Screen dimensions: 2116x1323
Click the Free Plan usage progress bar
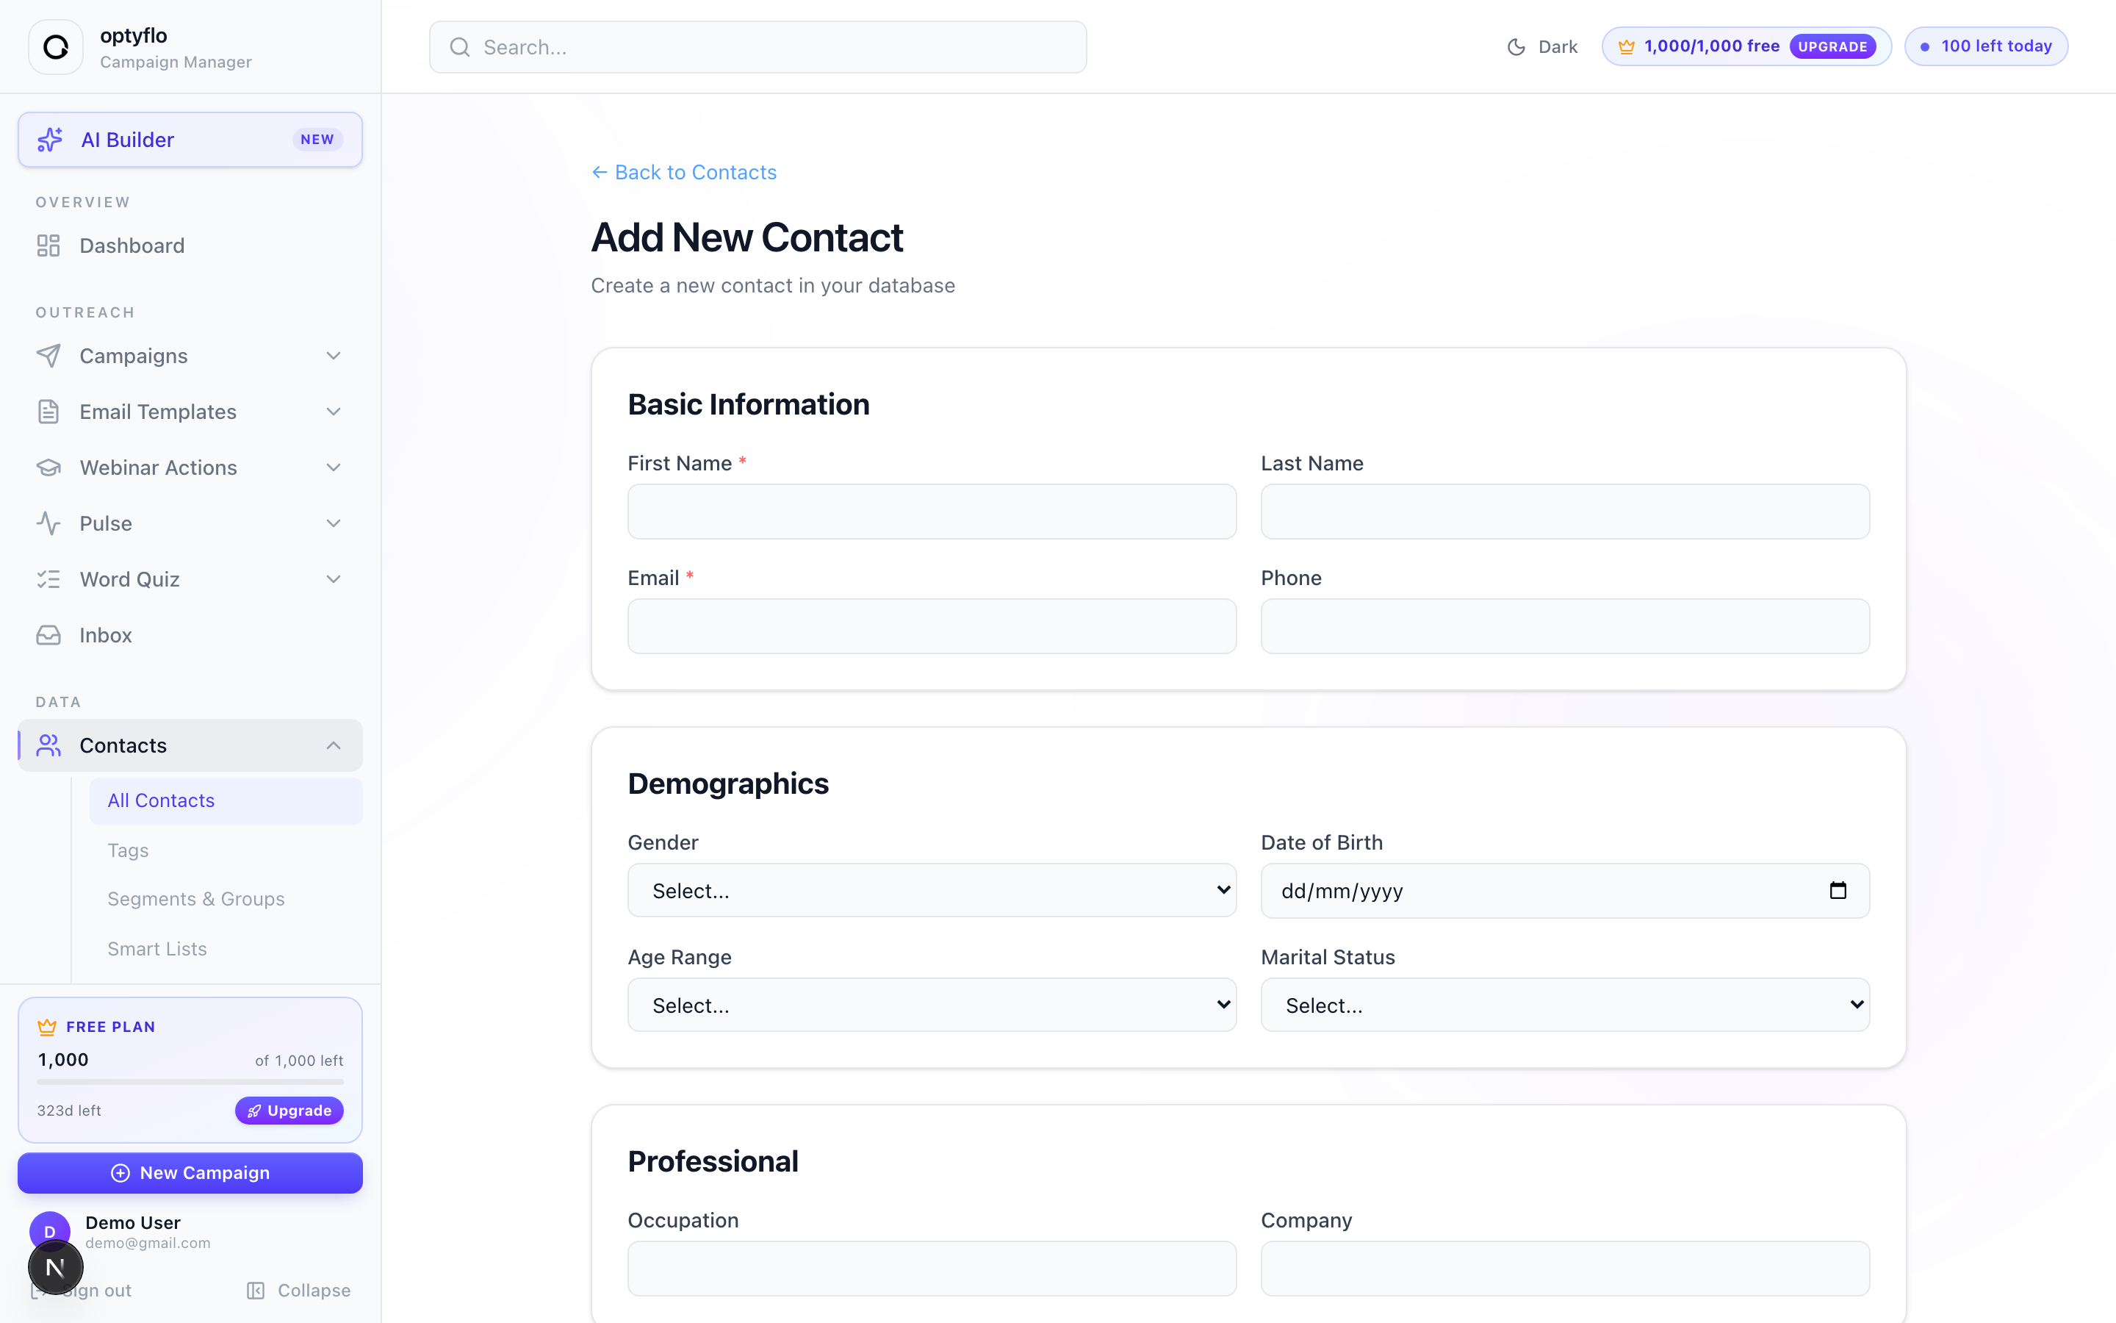pos(190,1083)
